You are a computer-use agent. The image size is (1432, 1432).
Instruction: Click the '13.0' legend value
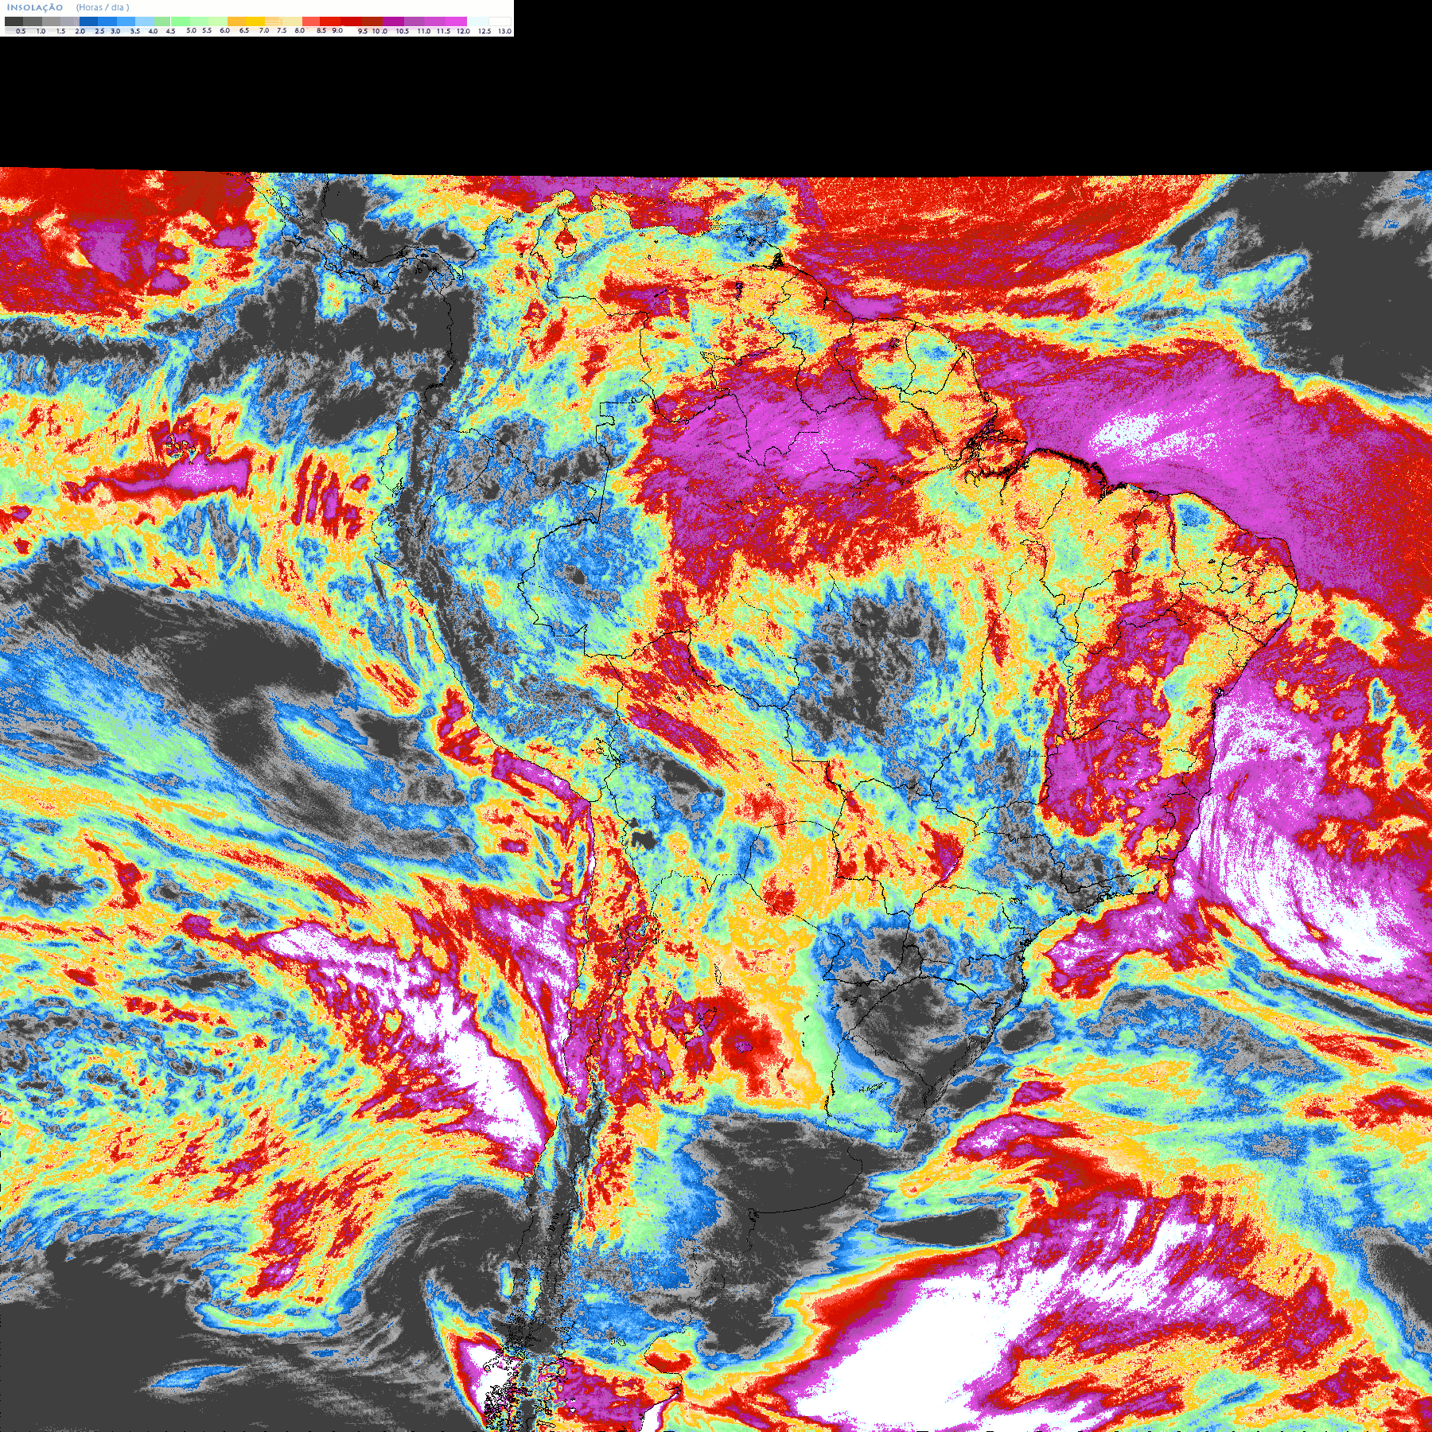click(x=504, y=31)
